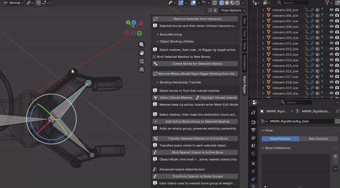Open the viewport shading options dropdown
Image resolution: width=340 pixels, height=188 pixels.
(x=243, y=3)
